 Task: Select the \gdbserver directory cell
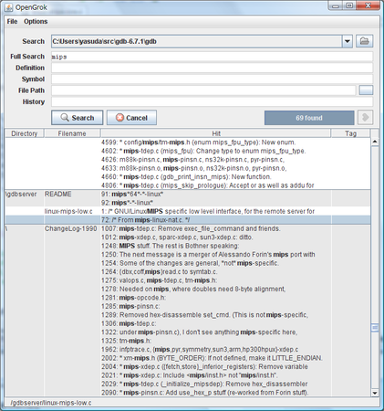(x=21, y=194)
